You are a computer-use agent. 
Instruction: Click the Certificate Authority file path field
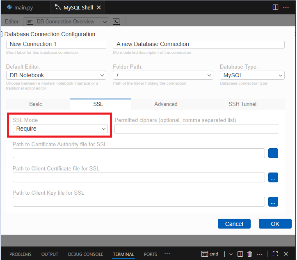point(139,153)
